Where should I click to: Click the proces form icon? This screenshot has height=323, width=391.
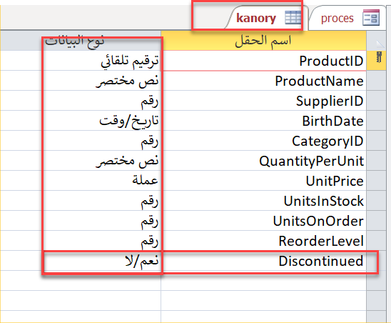(x=371, y=17)
